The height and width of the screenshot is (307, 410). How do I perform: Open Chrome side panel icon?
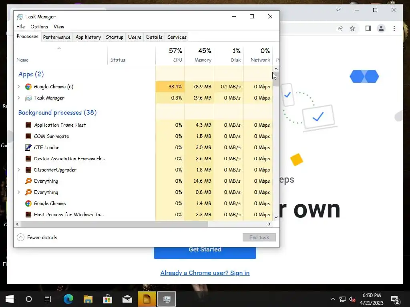click(368, 28)
